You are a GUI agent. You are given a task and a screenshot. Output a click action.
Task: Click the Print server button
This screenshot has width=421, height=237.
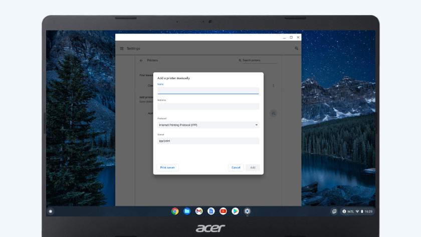click(x=167, y=167)
